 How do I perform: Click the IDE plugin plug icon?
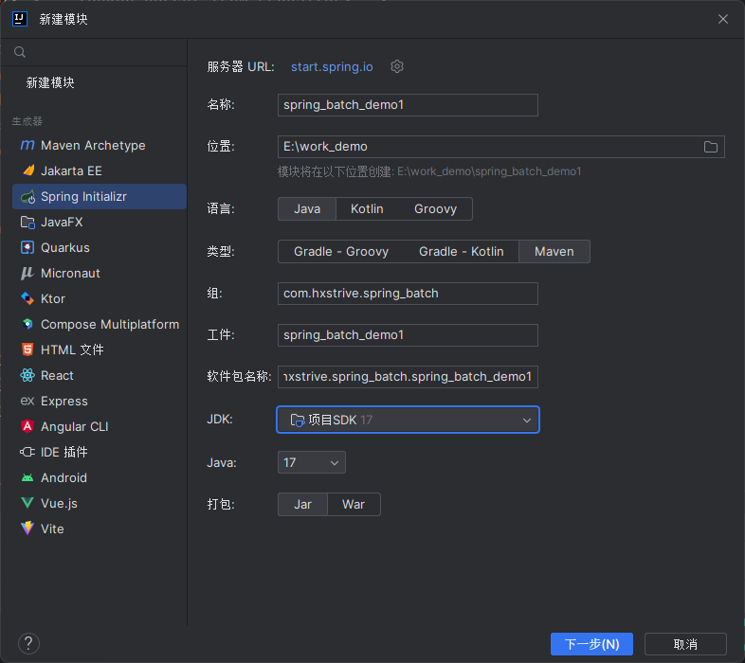coord(27,452)
